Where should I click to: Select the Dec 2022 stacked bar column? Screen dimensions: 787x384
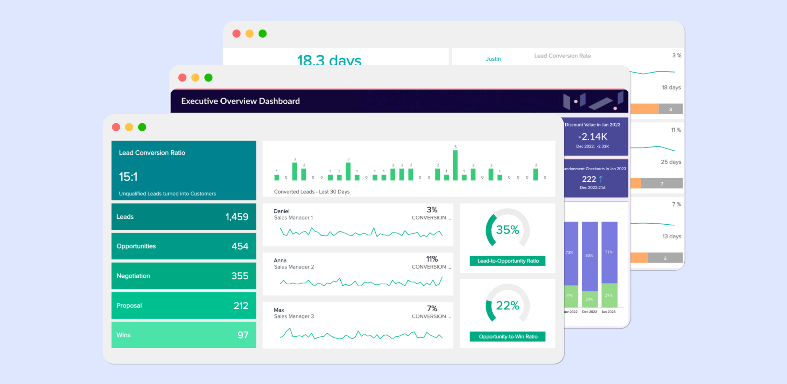click(x=589, y=264)
